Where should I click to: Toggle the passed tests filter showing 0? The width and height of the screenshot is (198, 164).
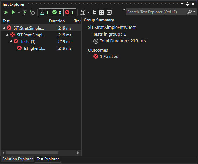pos(57,12)
